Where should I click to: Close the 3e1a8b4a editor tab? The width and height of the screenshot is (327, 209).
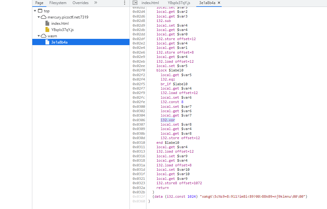219,3
